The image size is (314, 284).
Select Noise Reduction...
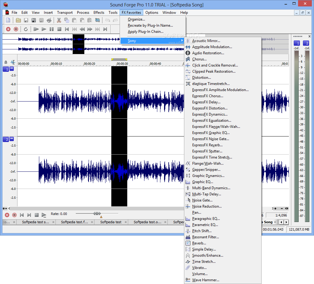[223, 206]
